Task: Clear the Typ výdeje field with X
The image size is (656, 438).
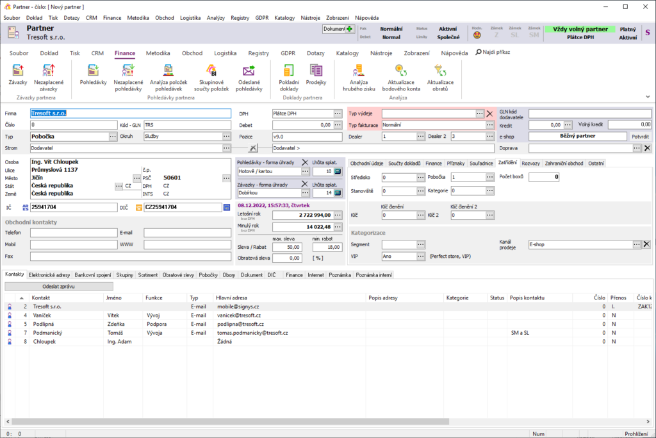Action: pyautogui.click(x=490, y=114)
